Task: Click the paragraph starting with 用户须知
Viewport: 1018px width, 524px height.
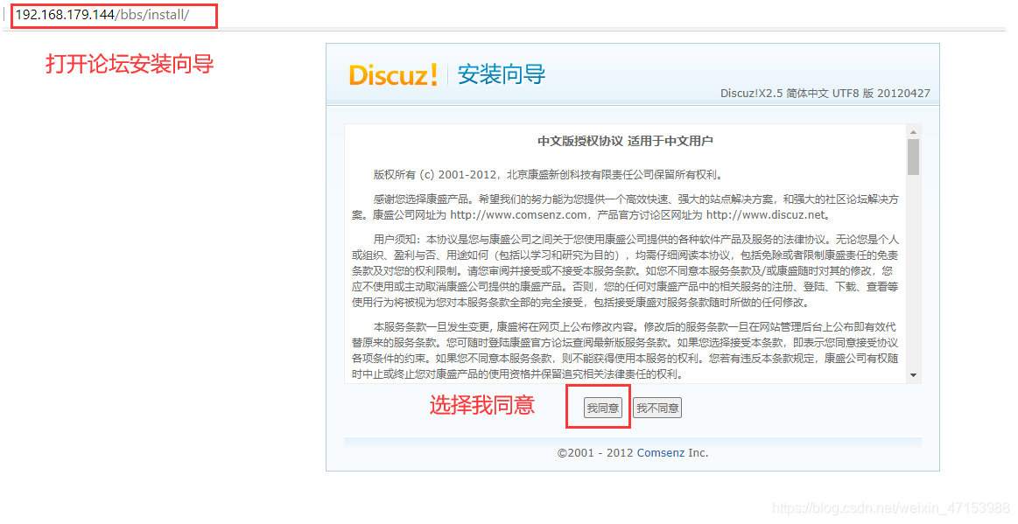Action: [625, 271]
